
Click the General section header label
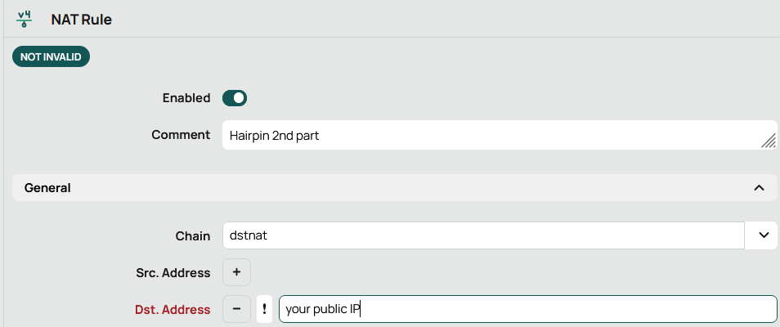click(47, 188)
